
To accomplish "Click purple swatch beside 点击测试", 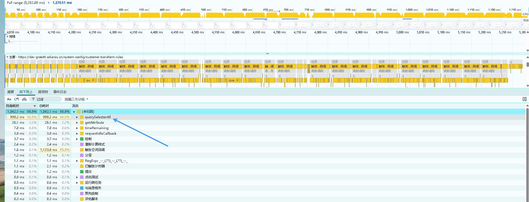I will tap(82, 177).
